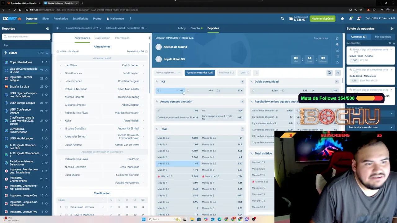Favorite CONMEBOL Sudamericana with star

click(x=46, y=130)
